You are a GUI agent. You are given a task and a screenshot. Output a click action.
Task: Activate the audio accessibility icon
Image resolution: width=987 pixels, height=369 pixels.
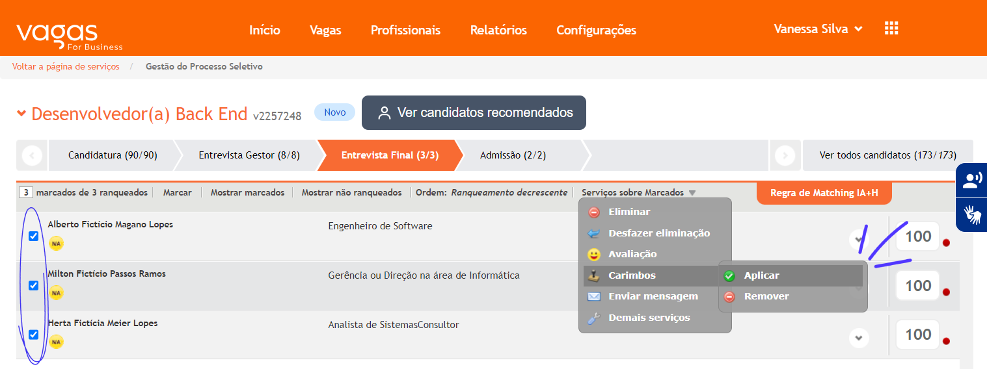(x=971, y=180)
